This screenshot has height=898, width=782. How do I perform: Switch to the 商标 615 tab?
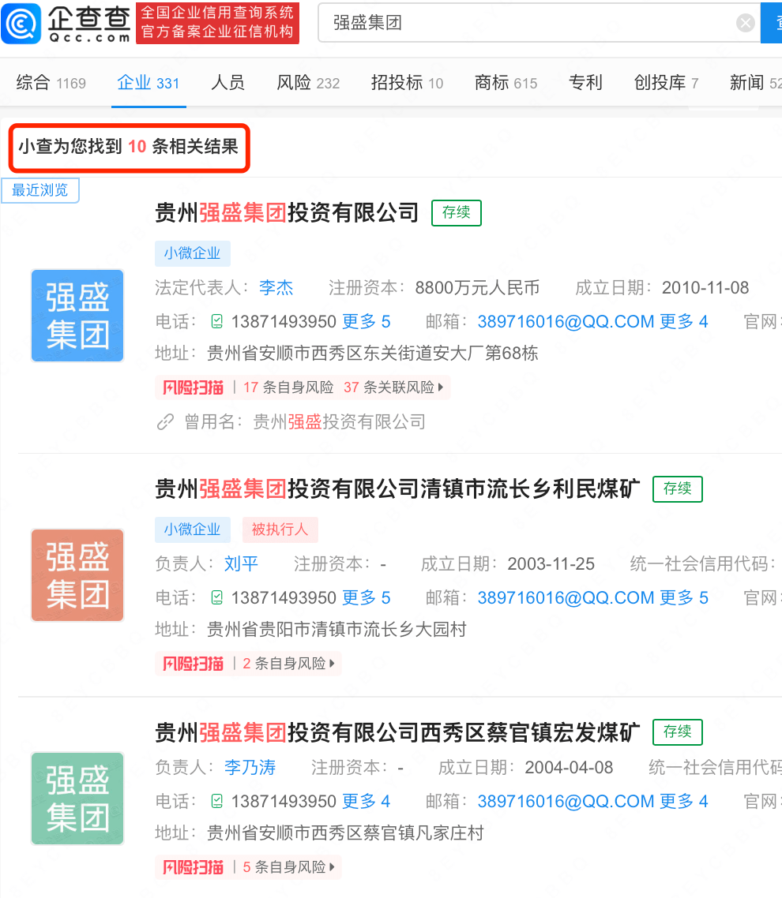(x=506, y=83)
